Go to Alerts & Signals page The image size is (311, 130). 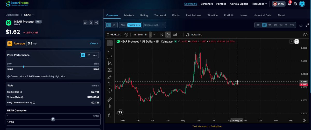point(239,4)
